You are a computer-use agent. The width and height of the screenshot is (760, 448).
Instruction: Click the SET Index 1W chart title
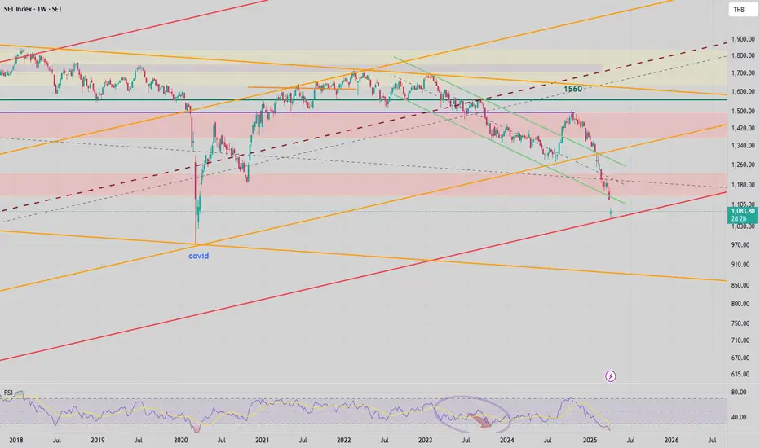point(33,9)
